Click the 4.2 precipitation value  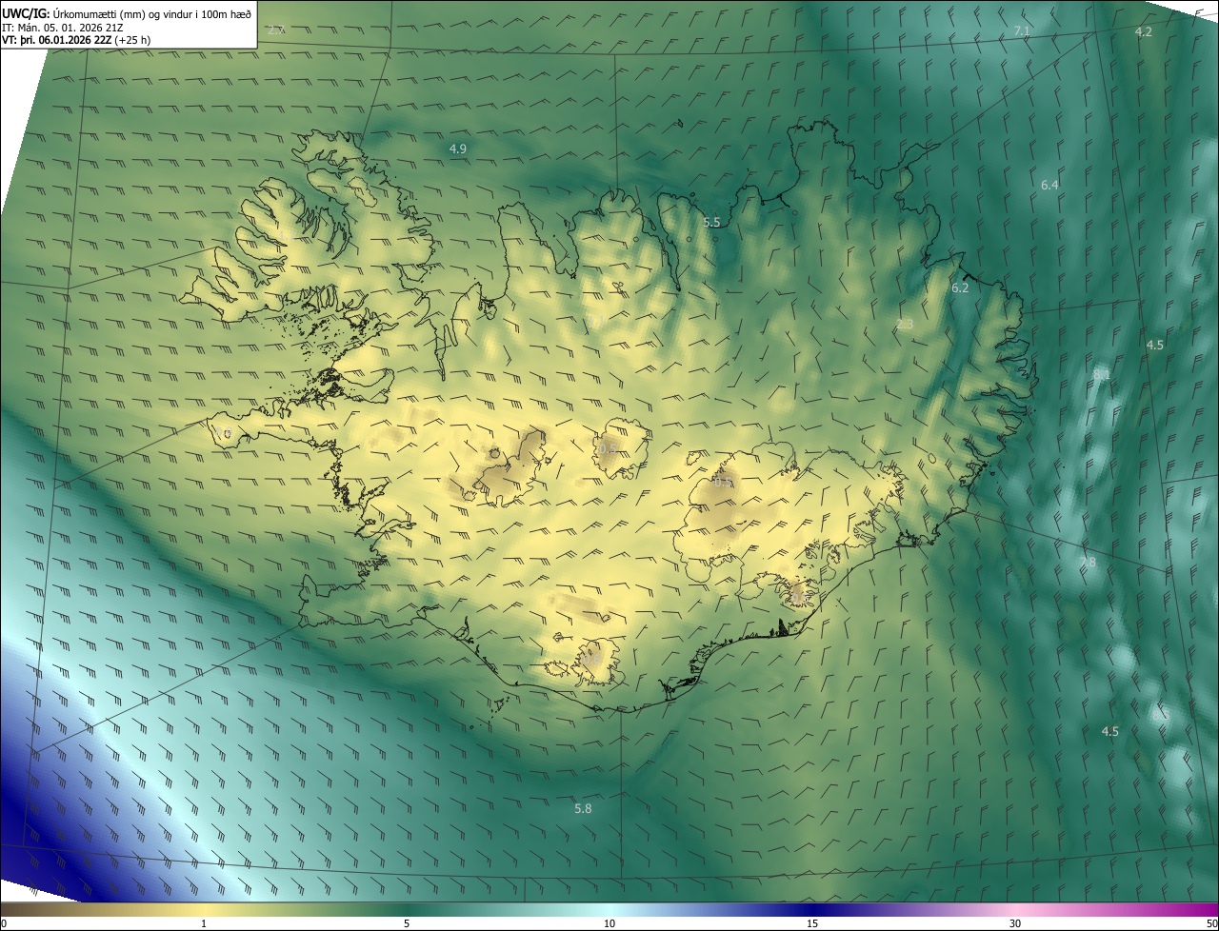[1144, 31]
